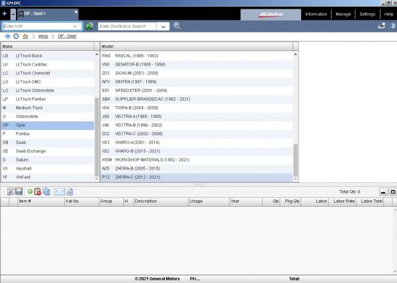
Task: Open history clock icon
Action: tap(16, 36)
